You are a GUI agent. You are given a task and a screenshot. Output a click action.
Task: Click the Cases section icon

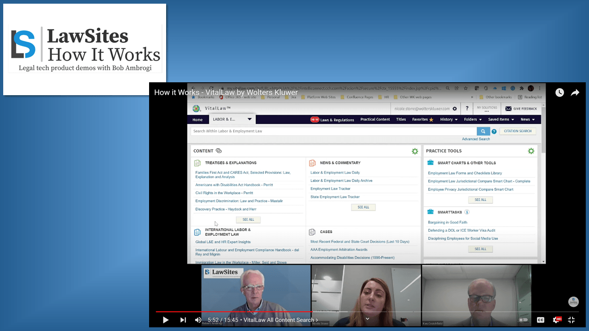(312, 232)
